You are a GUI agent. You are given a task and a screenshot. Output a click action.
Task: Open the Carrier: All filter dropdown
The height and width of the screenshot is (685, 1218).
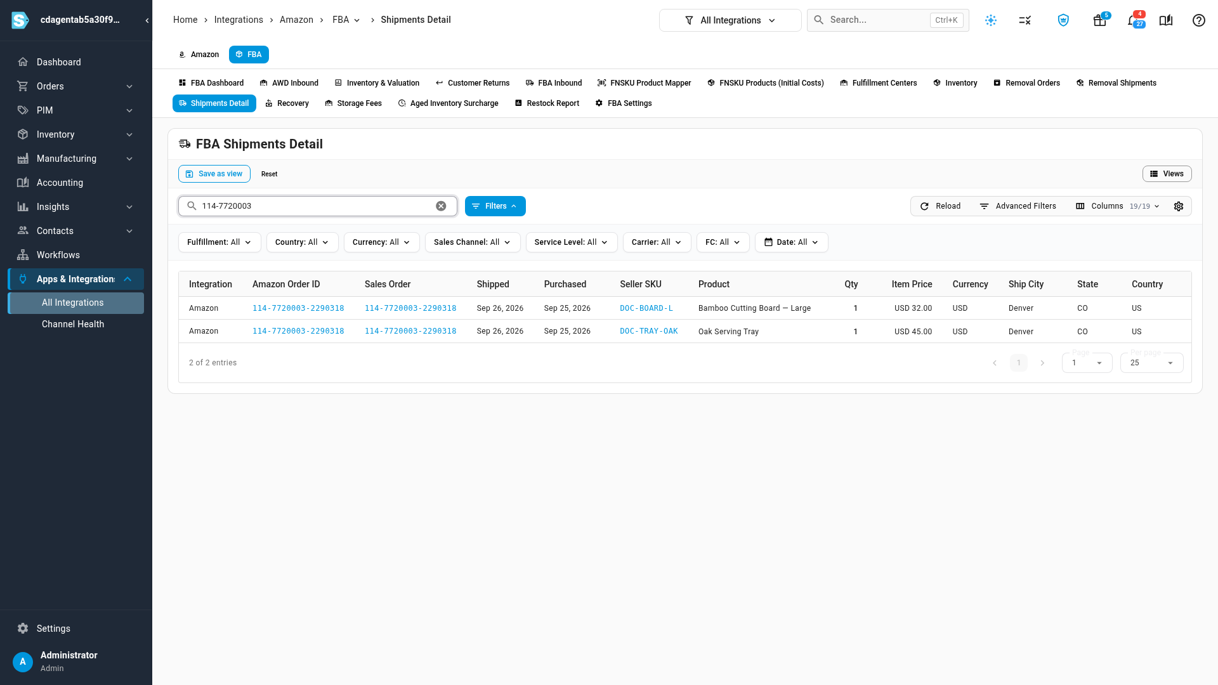pyautogui.click(x=657, y=242)
